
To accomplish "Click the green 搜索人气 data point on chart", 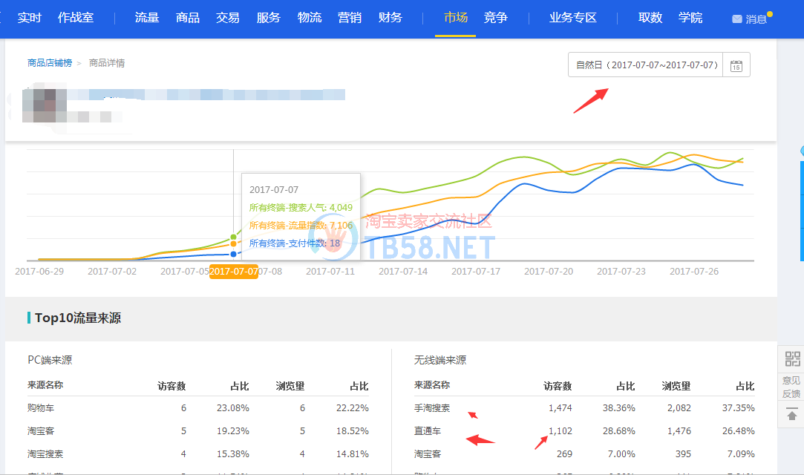I will pyautogui.click(x=234, y=237).
